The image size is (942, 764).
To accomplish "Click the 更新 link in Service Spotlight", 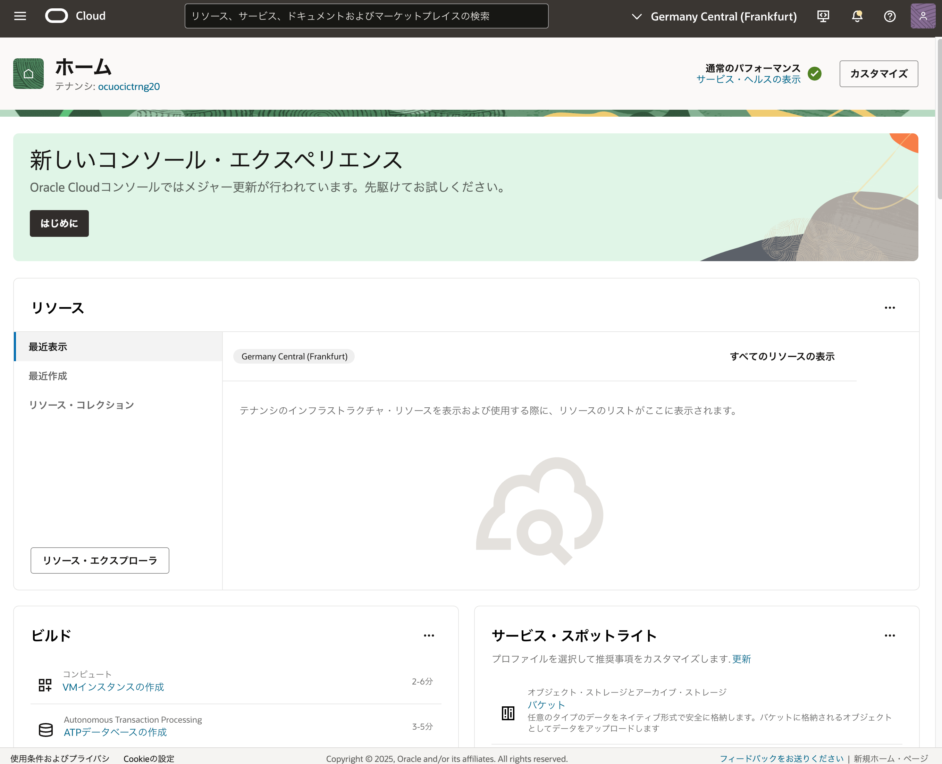I will point(741,659).
